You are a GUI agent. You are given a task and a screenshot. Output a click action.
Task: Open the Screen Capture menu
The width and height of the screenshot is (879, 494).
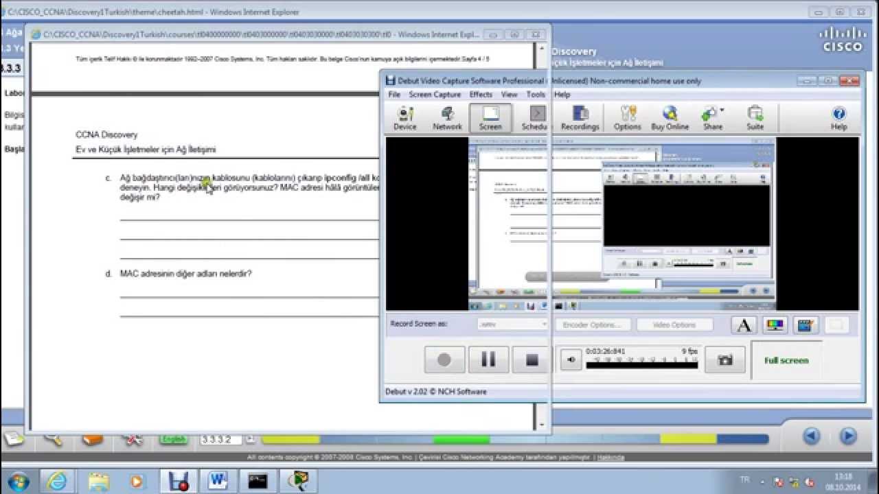click(x=435, y=95)
